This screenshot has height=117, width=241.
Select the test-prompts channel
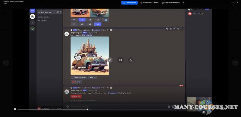49,12
